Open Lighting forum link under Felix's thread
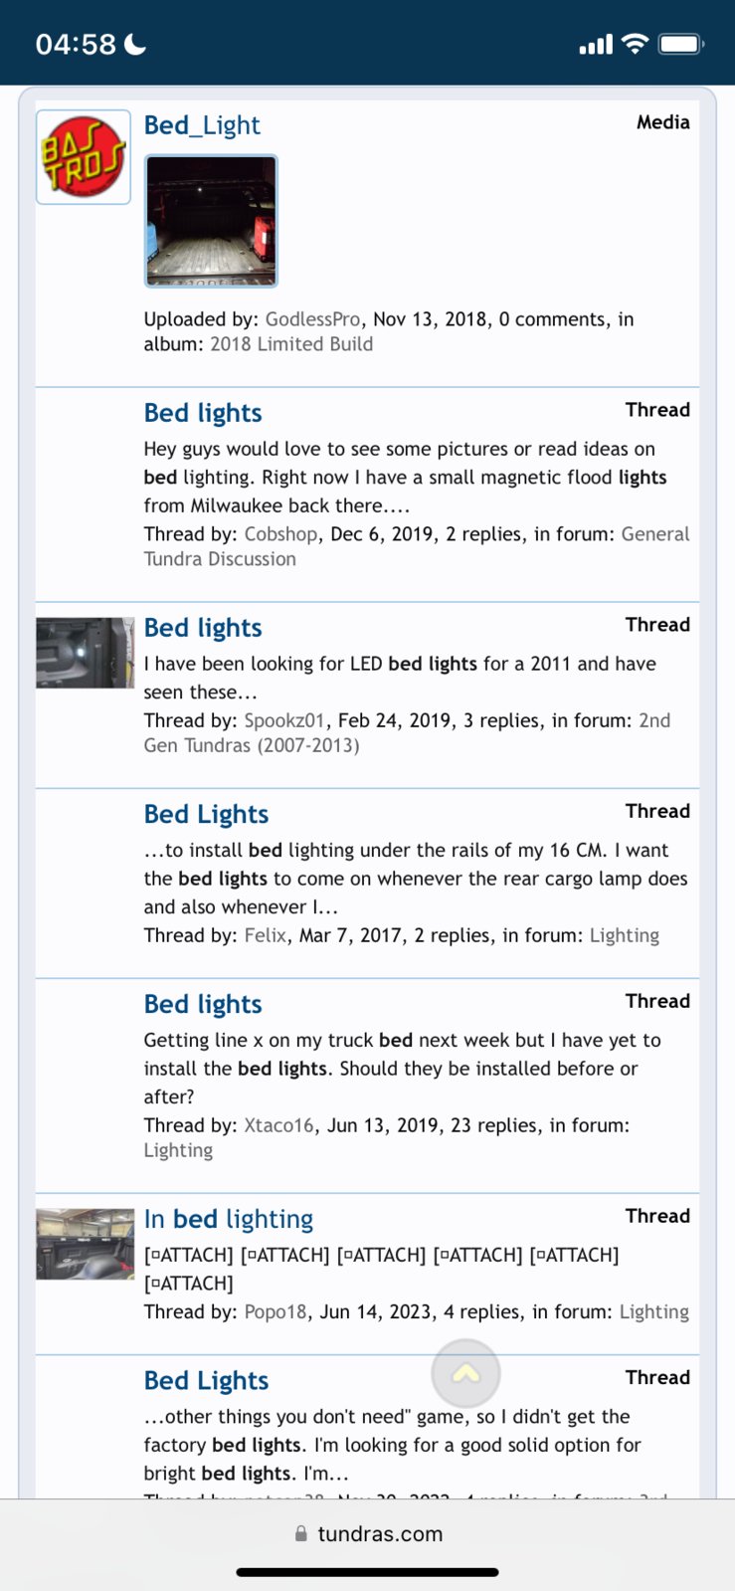The height and width of the screenshot is (1591, 735). tap(625, 935)
